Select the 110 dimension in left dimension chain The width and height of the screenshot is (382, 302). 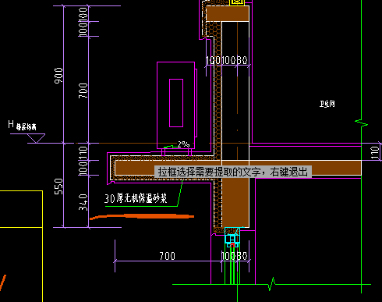click(x=83, y=153)
